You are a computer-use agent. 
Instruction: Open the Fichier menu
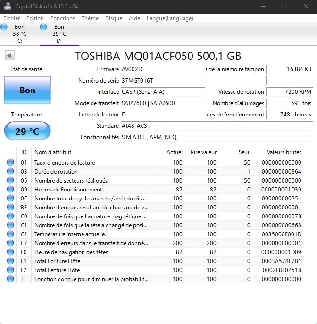[x=12, y=18]
